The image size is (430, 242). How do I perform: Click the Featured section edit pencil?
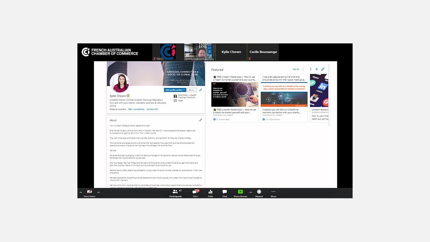(323, 69)
